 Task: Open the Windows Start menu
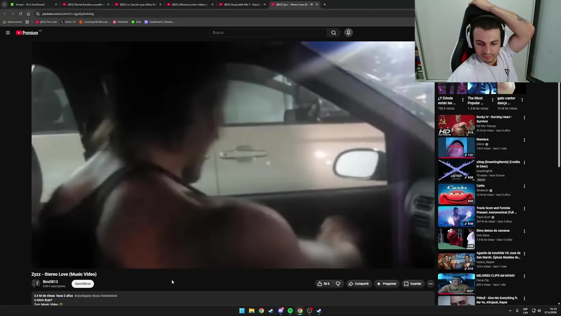(x=242, y=311)
